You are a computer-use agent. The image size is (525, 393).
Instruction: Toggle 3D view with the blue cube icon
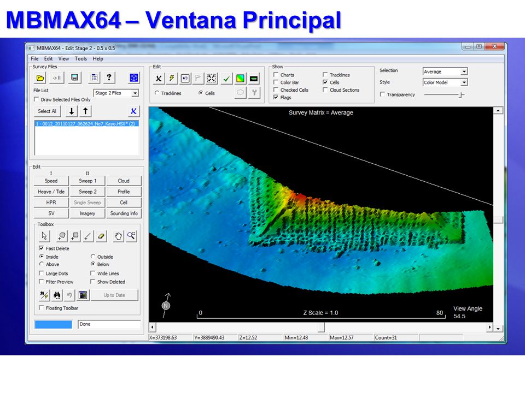tap(134, 78)
